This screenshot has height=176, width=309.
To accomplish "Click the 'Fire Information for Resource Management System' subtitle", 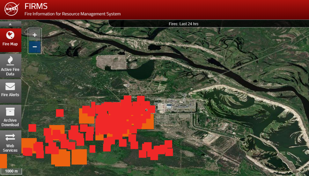I will 73,14.
